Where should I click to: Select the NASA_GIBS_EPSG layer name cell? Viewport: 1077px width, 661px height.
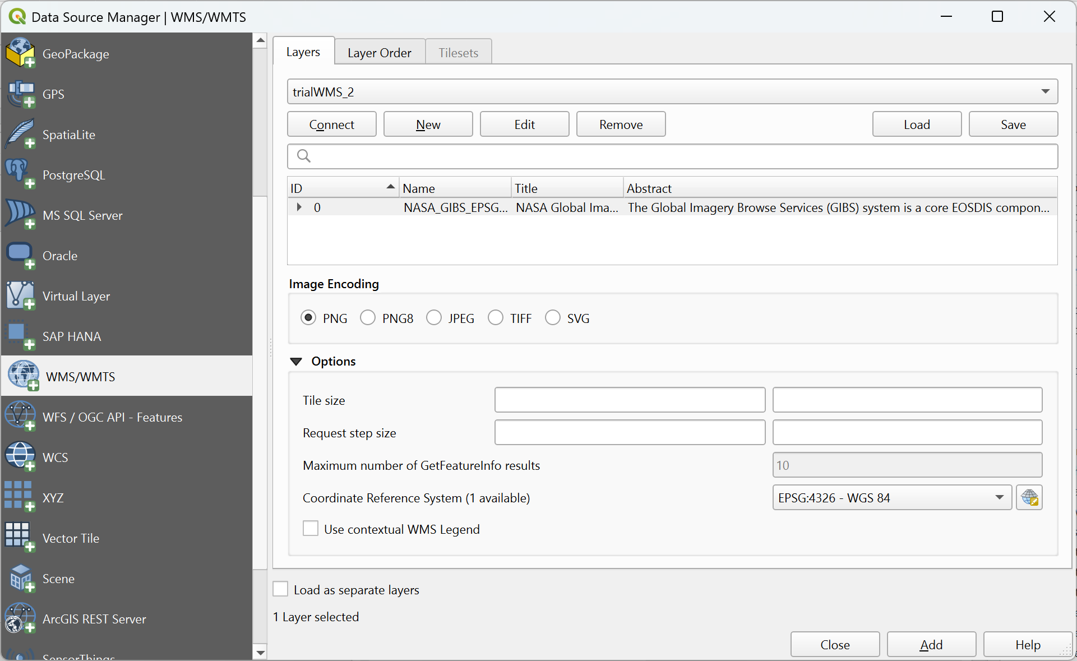pyautogui.click(x=456, y=207)
